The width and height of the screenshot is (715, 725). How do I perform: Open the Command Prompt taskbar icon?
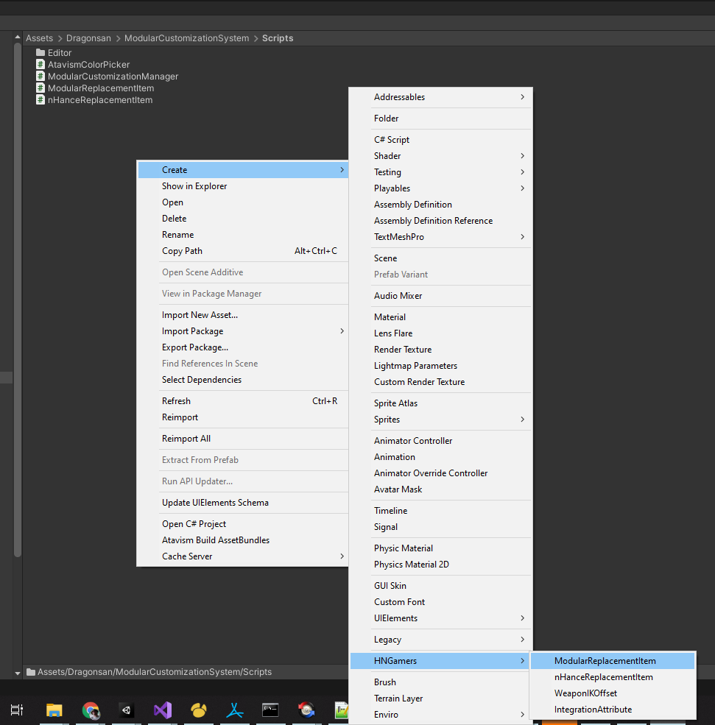[270, 710]
